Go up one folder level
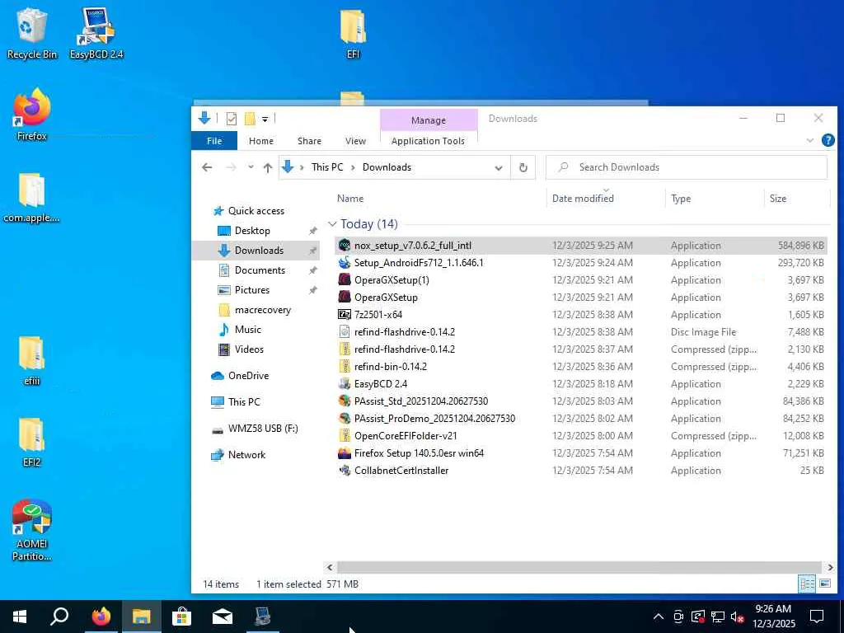This screenshot has width=844, height=633. tap(268, 167)
